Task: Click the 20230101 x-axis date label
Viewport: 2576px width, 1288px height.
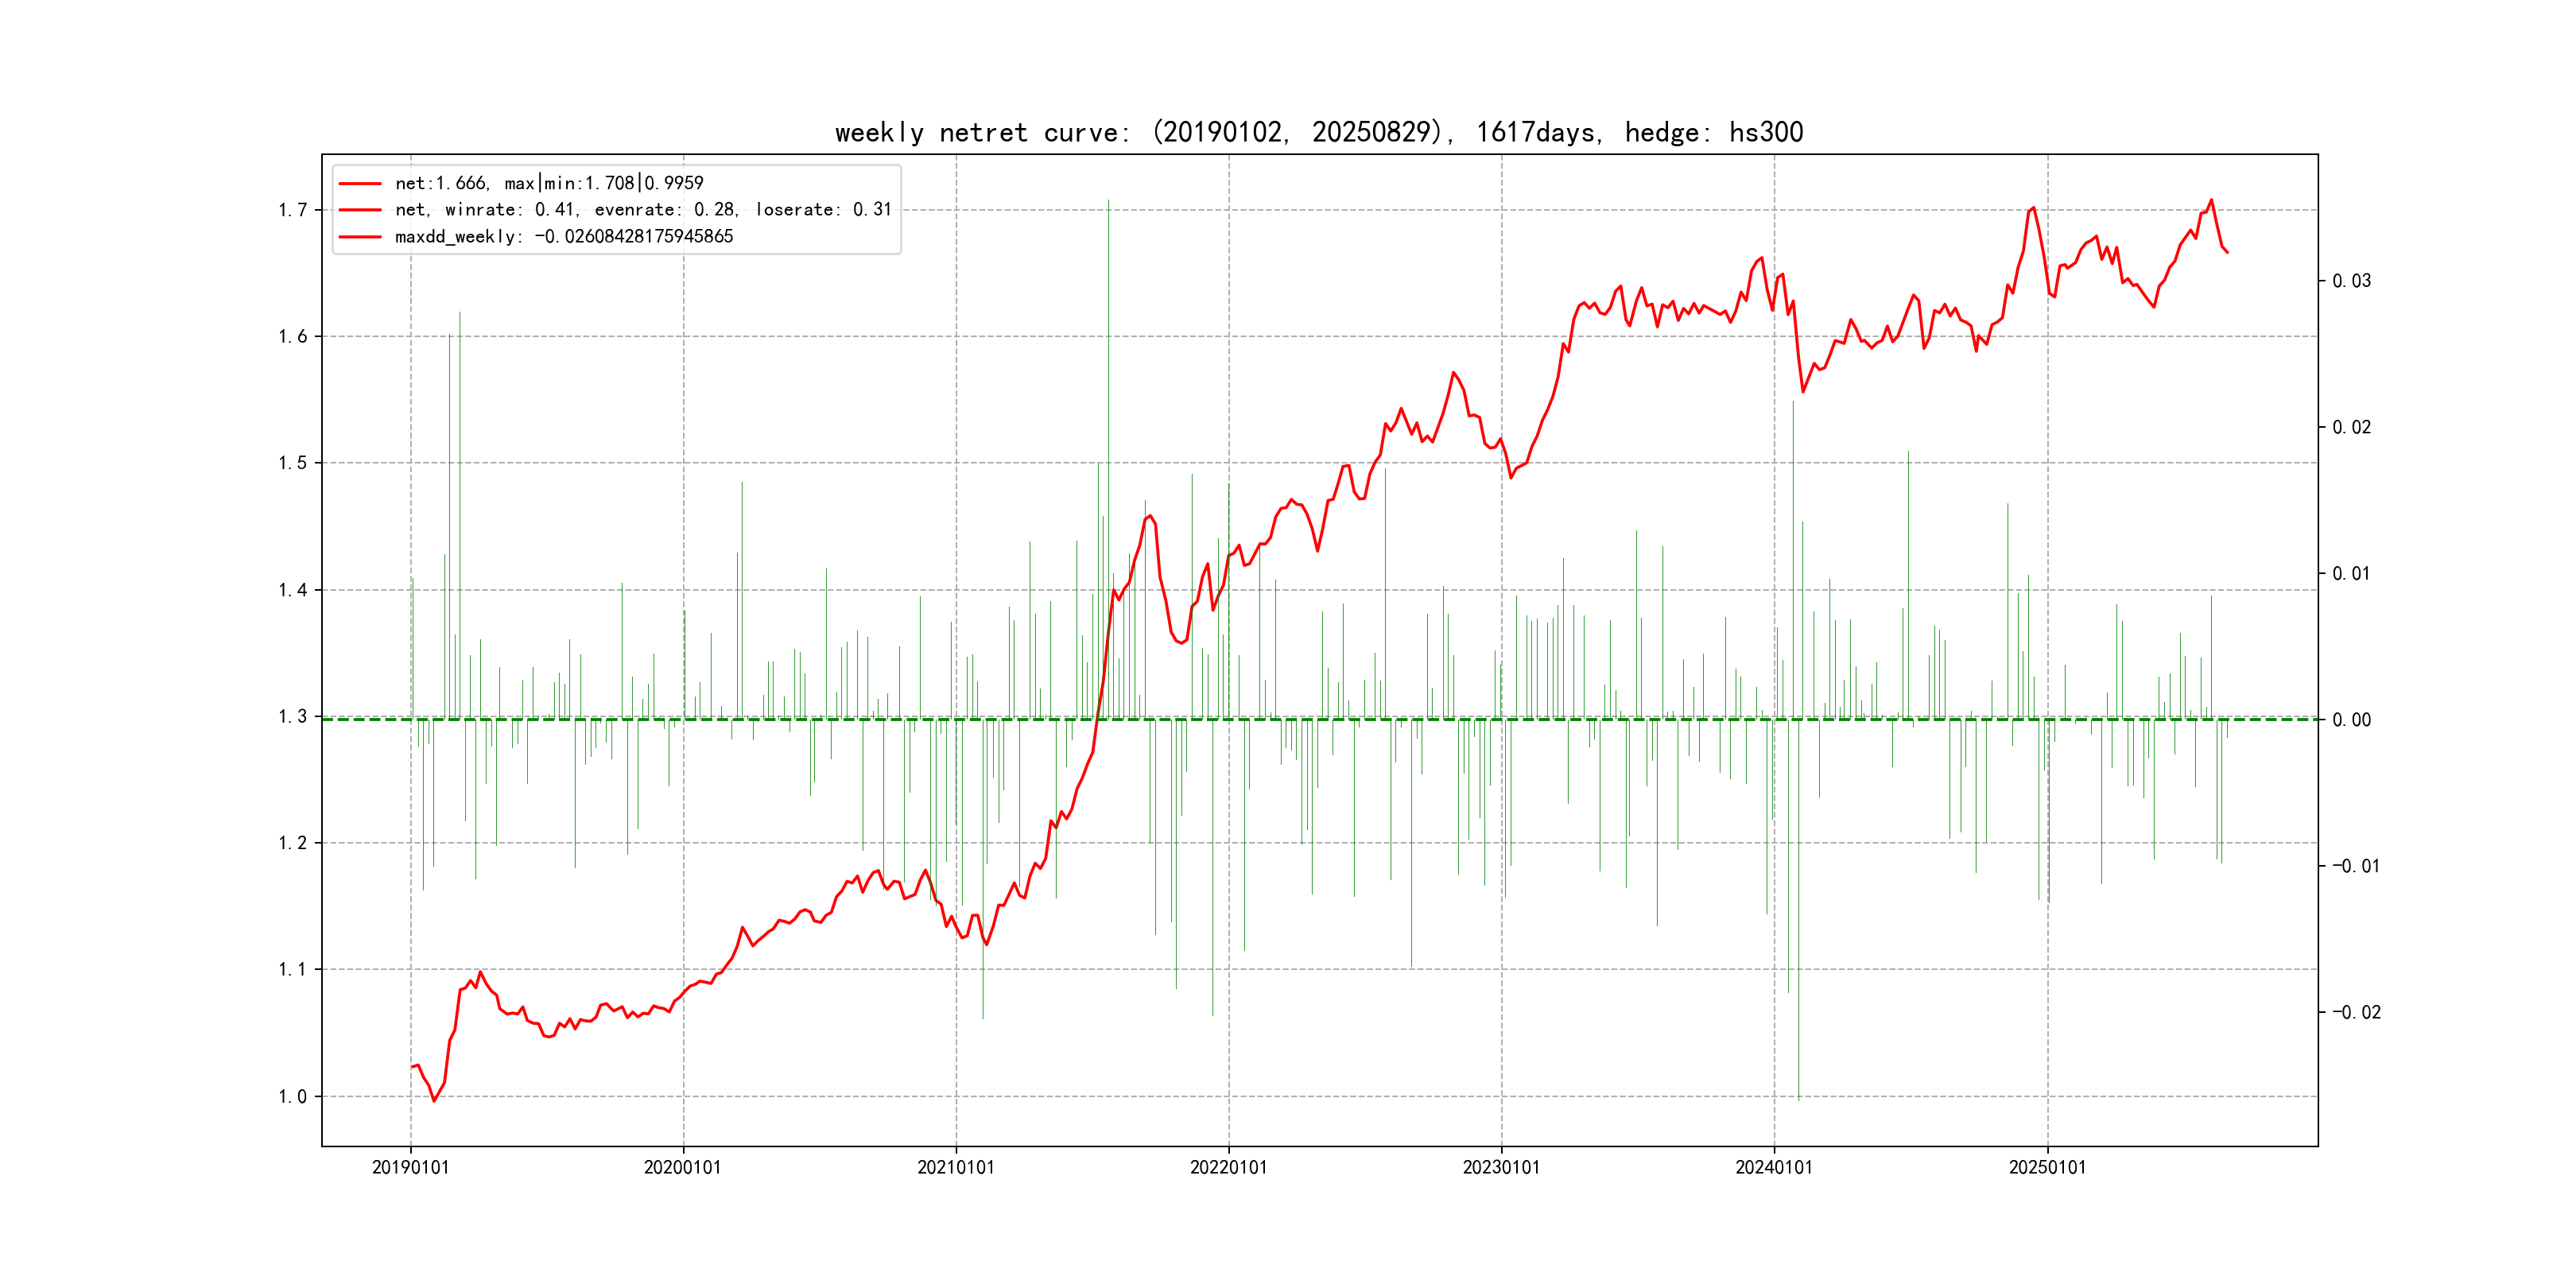Action: (x=1501, y=1168)
